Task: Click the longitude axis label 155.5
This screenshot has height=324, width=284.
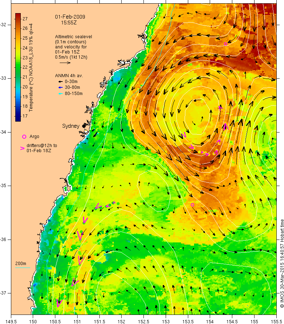Action: [x=276, y=322]
